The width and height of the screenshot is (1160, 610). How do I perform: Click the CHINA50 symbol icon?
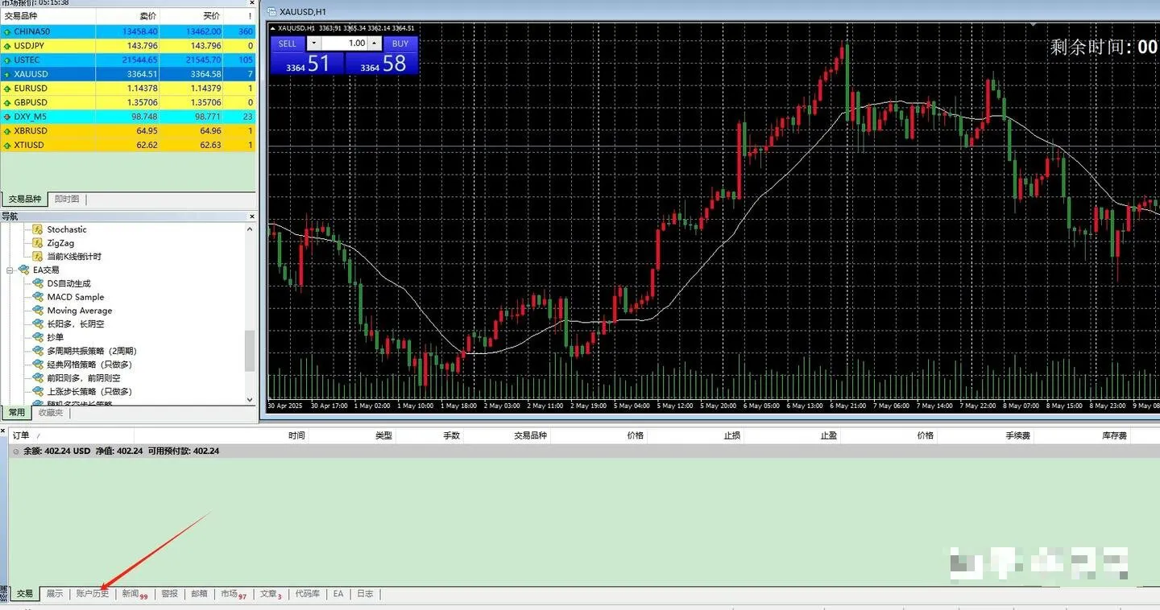(8, 31)
